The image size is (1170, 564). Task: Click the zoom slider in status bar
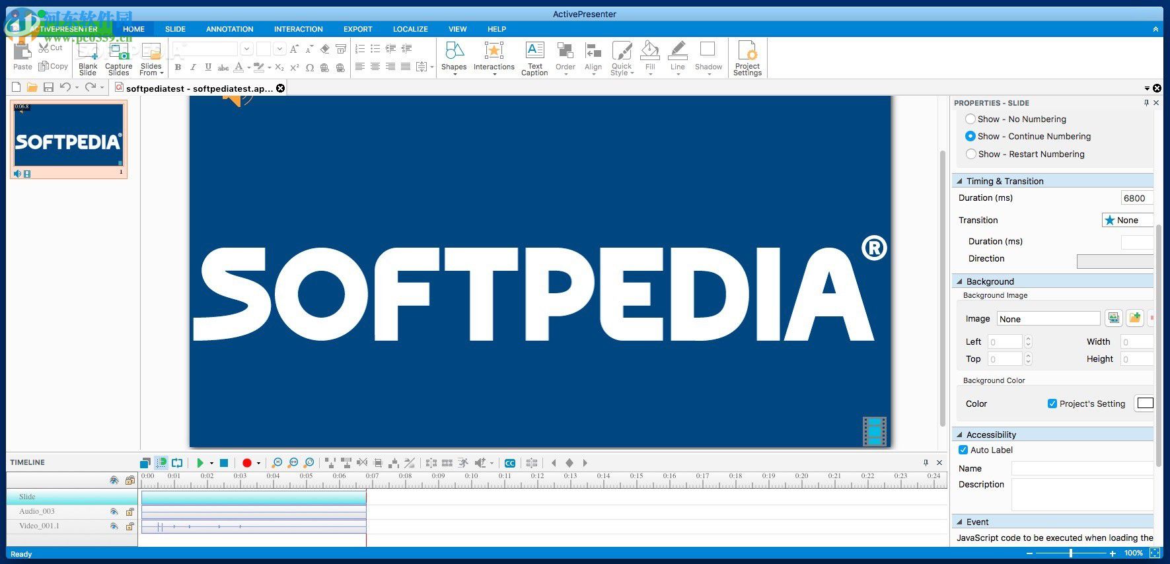(x=1070, y=553)
